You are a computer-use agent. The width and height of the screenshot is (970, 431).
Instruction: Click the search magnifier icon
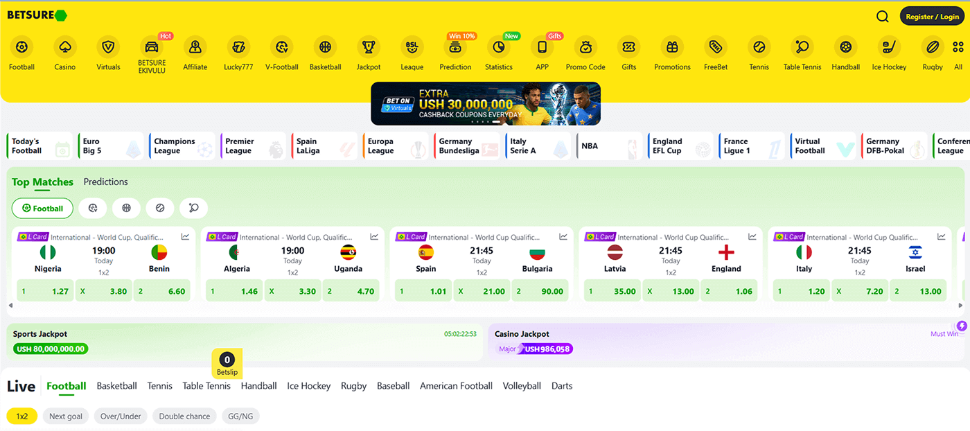coord(882,15)
